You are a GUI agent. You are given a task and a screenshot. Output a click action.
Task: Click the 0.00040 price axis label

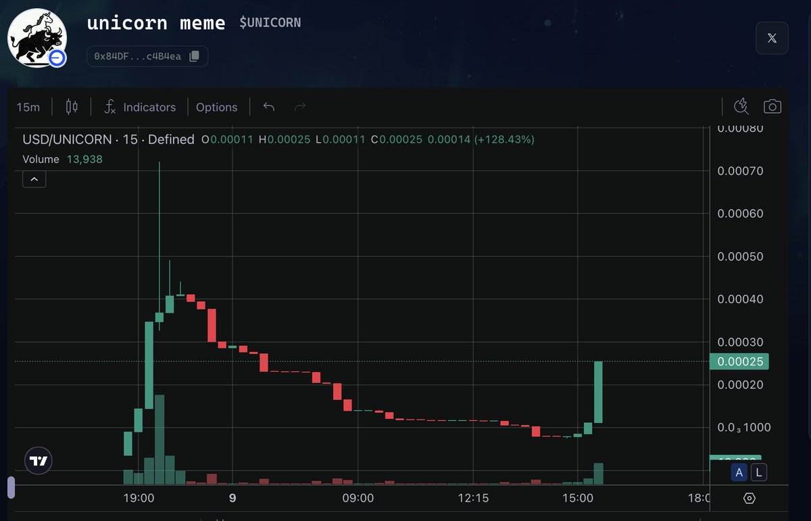point(740,299)
